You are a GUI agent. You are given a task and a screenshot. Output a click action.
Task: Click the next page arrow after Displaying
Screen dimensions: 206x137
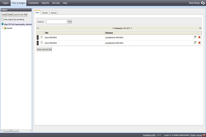click(x=131, y=28)
